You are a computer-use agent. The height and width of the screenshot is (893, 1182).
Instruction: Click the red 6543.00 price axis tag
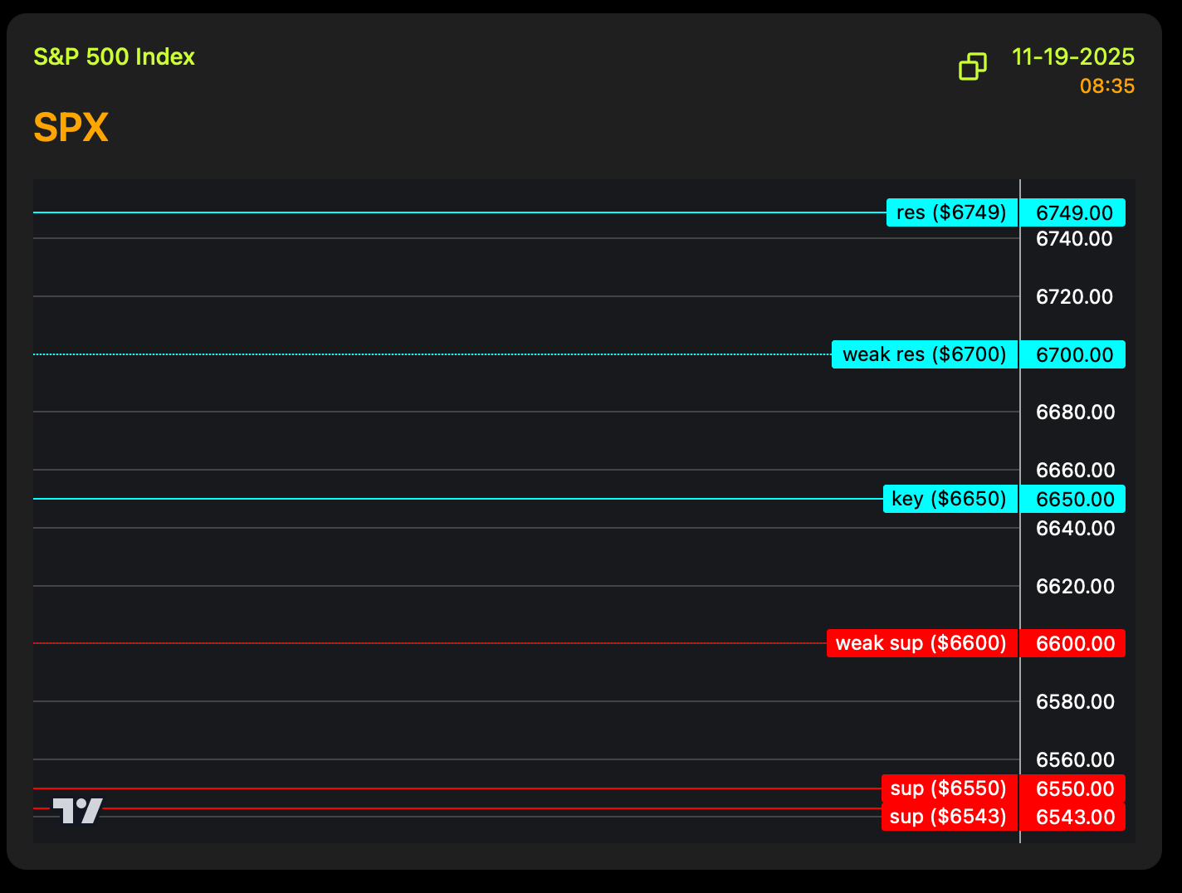pos(1073,817)
